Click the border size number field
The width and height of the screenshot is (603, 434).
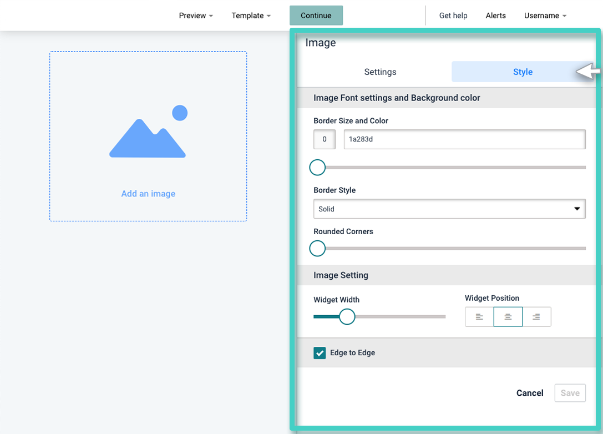324,139
